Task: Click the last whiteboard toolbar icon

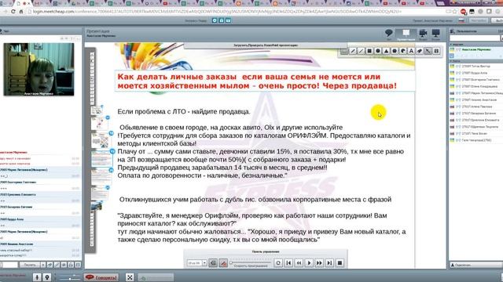Action: tap(436, 51)
